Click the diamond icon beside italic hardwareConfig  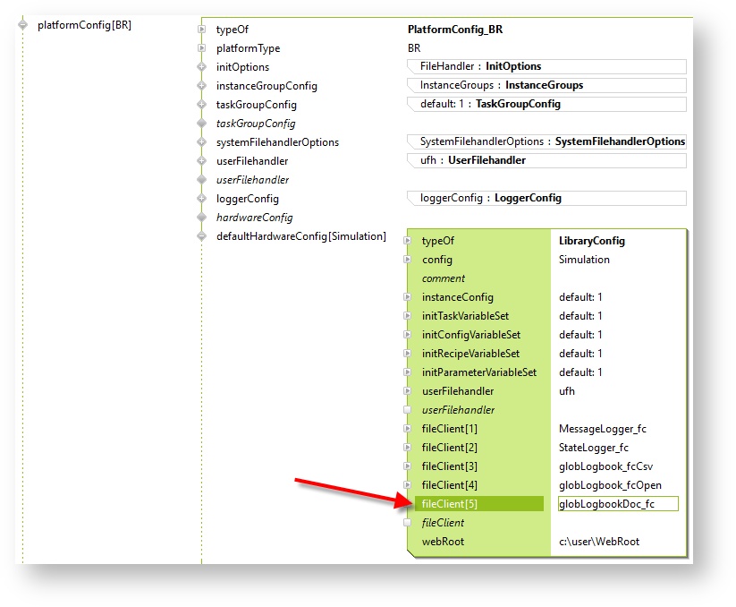click(x=202, y=218)
